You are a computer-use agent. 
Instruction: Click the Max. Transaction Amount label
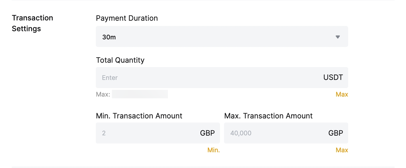pos(268,116)
